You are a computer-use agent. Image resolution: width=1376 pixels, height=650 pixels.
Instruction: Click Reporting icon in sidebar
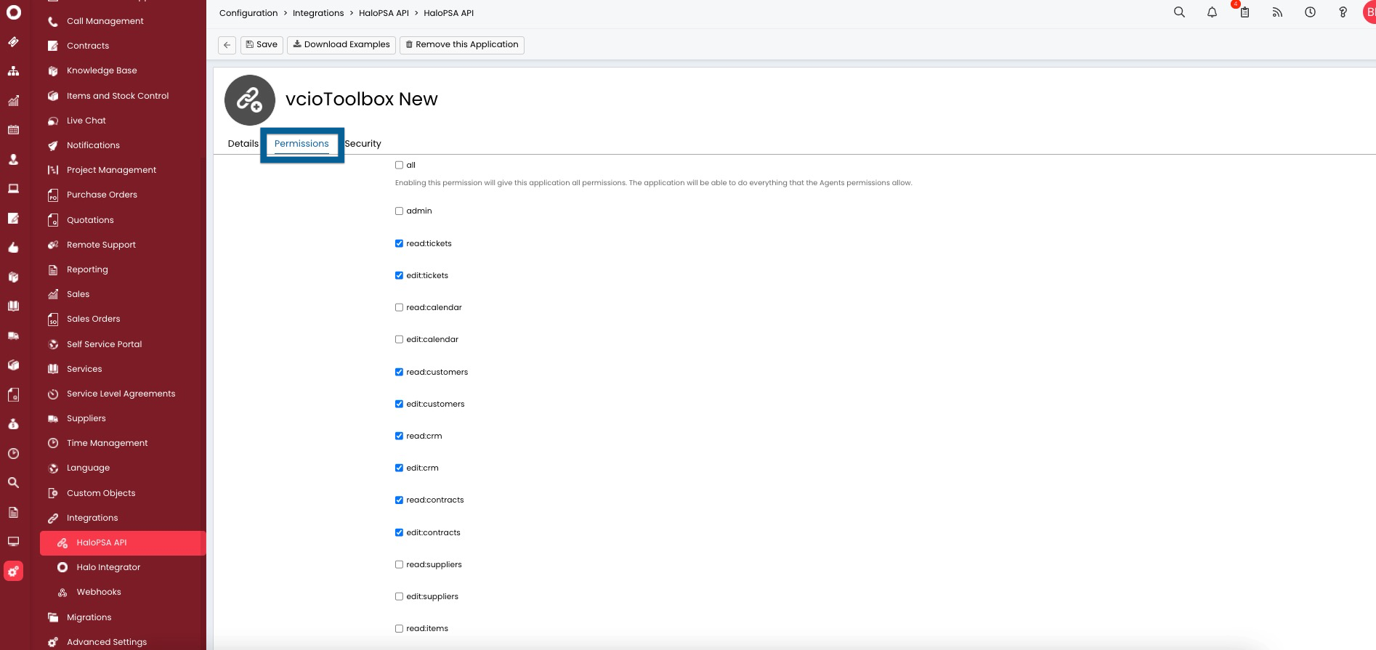tap(53, 269)
